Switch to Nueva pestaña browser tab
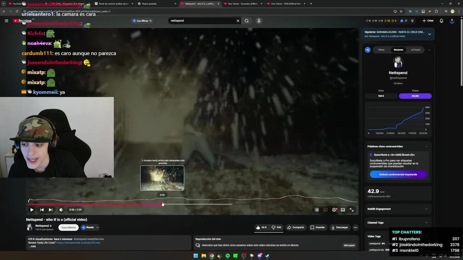Viewport: 463px width, 260px height. [157, 4]
